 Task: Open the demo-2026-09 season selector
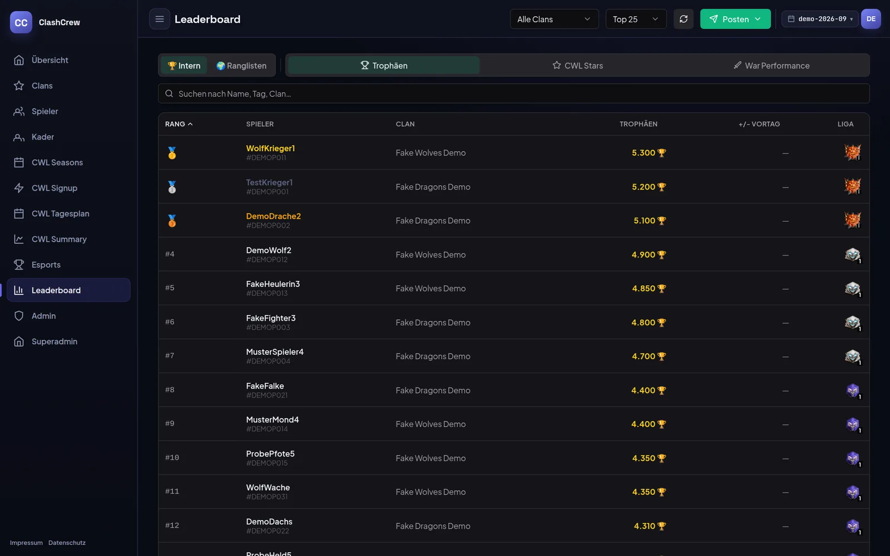(x=820, y=19)
